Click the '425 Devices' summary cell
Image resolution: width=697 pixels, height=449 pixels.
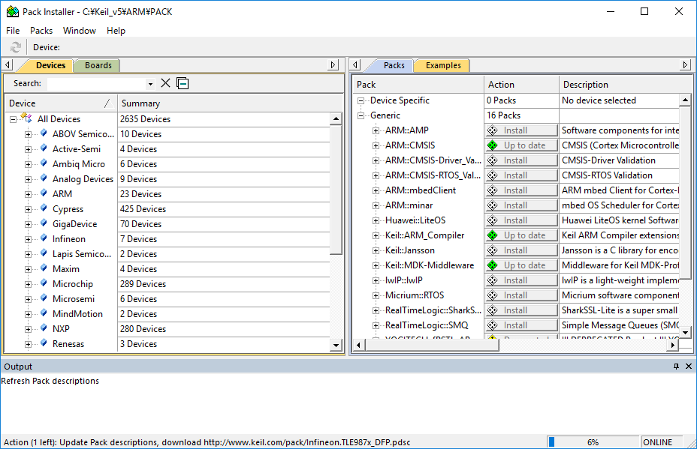(224, 209)
